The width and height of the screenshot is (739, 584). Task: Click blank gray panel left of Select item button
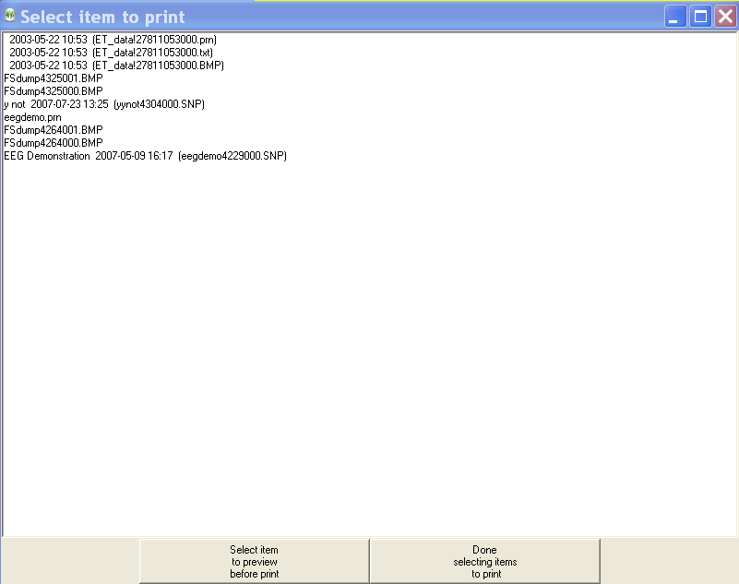point(69,561)
